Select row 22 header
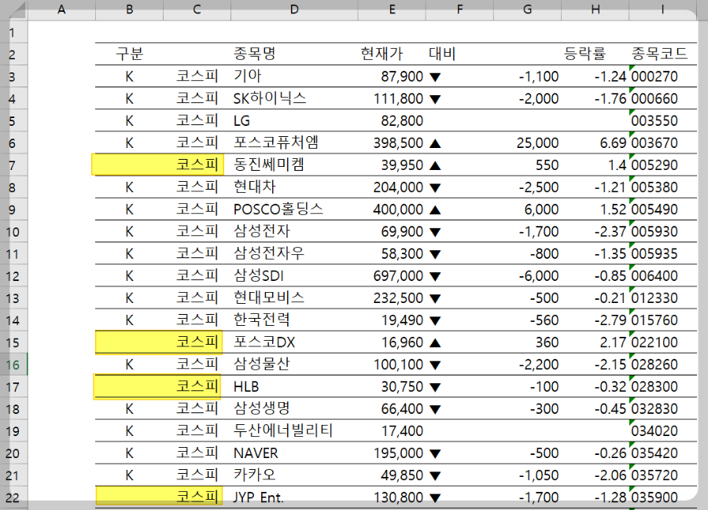Screen dimensions: 708x510 click(x=13, y=497)
